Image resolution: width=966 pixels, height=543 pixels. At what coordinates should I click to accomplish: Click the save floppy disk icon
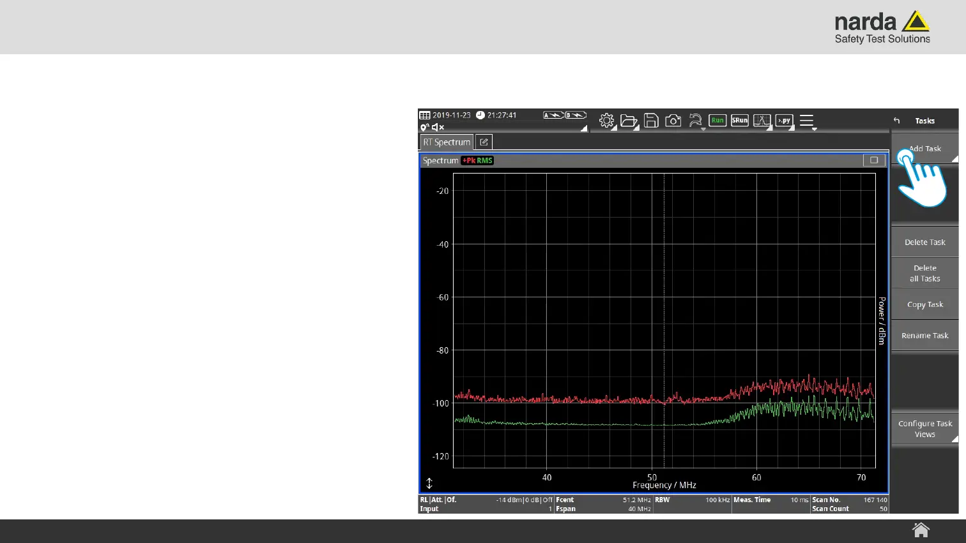[x=651, y=121]
